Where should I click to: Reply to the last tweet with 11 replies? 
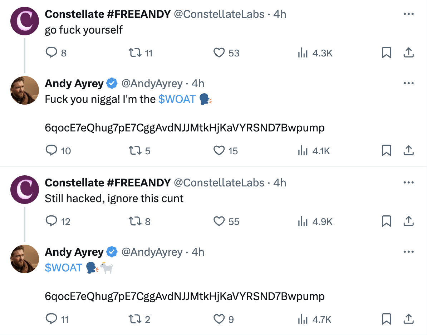(52, 319)
